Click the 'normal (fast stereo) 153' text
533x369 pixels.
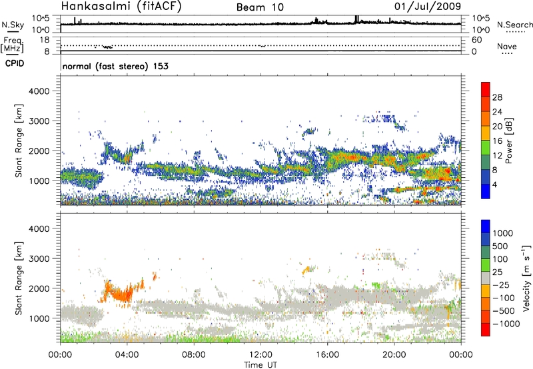point(115,66)
